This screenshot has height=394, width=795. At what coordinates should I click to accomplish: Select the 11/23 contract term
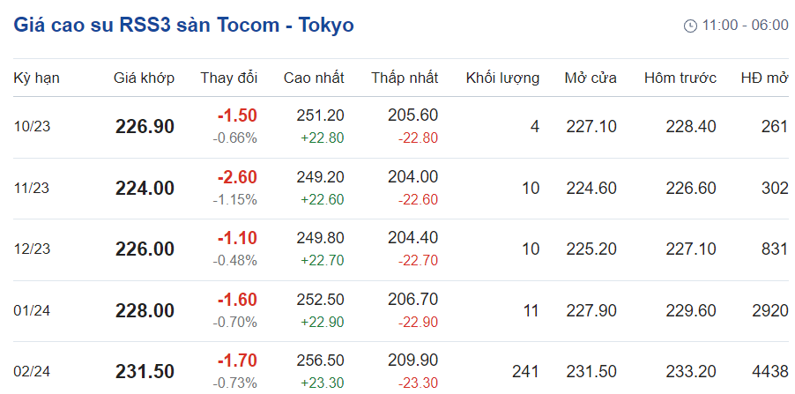(33, 188)
